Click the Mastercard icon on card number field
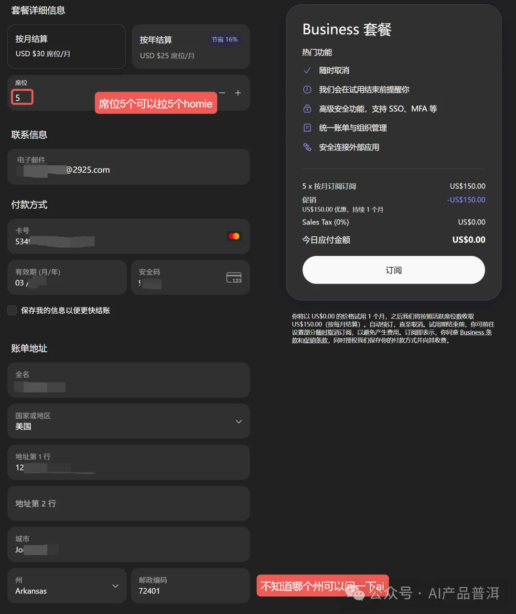Image resolution: width=516 pixels, height=614 pixels. pyautogui.click(x=234, y=236)
